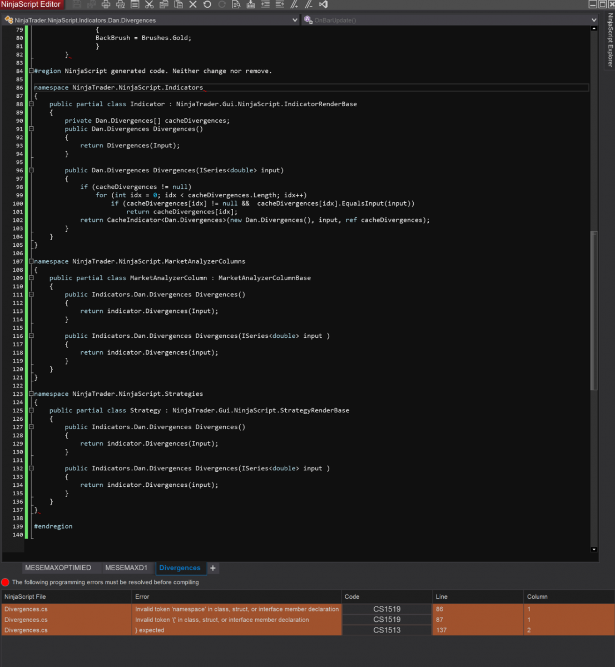Screen dimensions: 615x667
Task: Click the Decrease Indent icon
Action: click(265, 4)
